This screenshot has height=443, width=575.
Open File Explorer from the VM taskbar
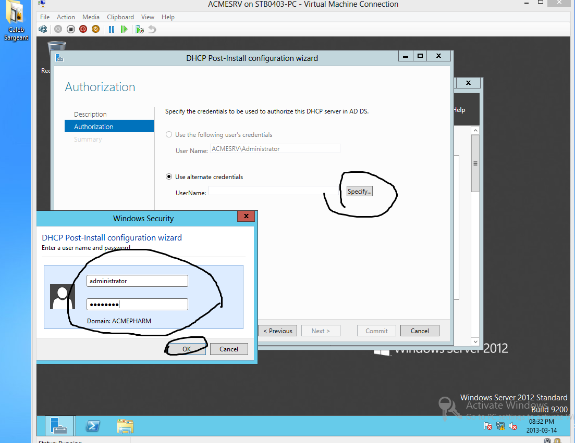[125, 426]
